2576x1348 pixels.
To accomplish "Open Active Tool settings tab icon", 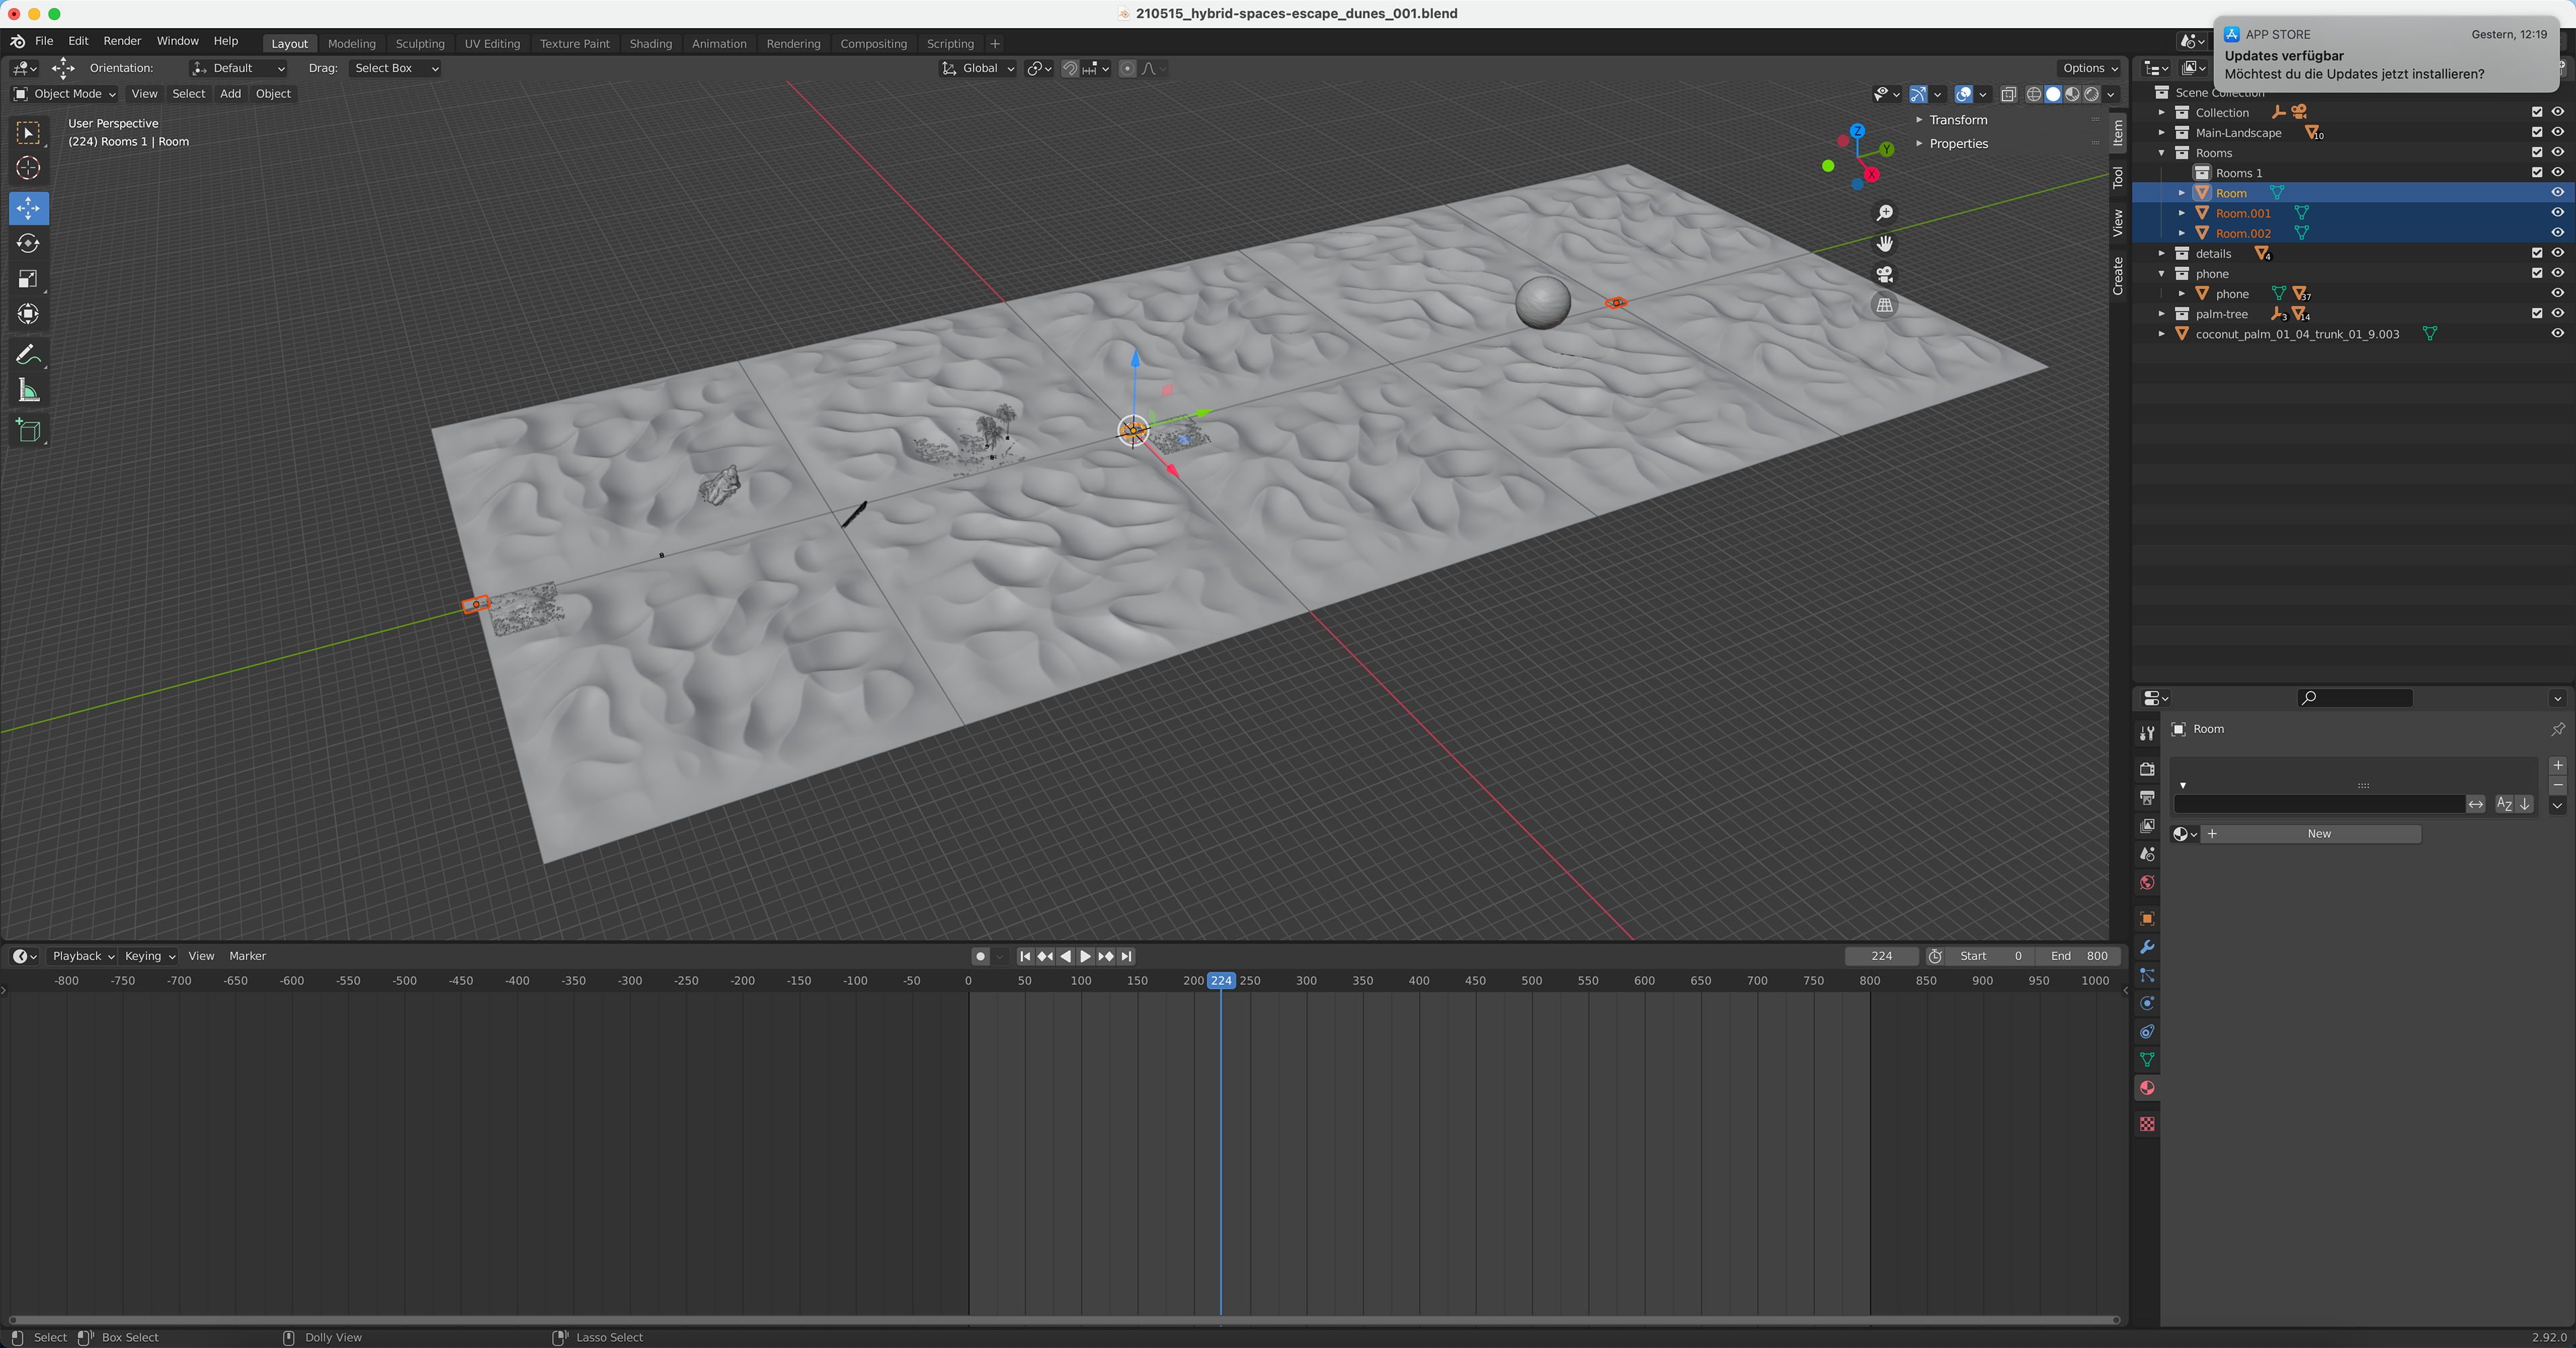I will [x=2146, y=733].
